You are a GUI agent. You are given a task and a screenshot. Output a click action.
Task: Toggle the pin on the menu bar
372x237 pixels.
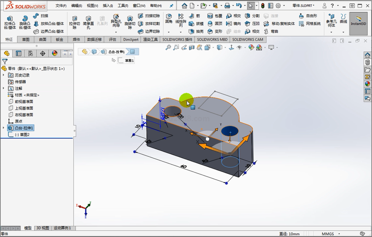[x=171, y=6]
